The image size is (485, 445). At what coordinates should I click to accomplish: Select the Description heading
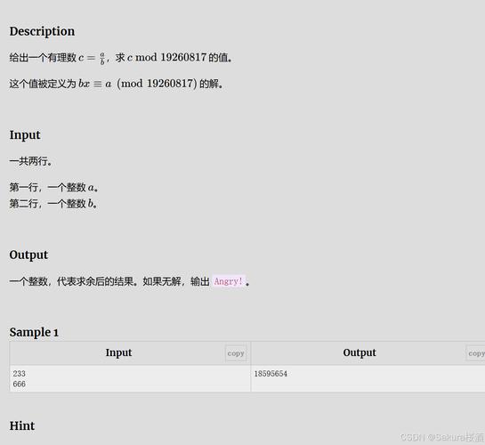[42, 31]
